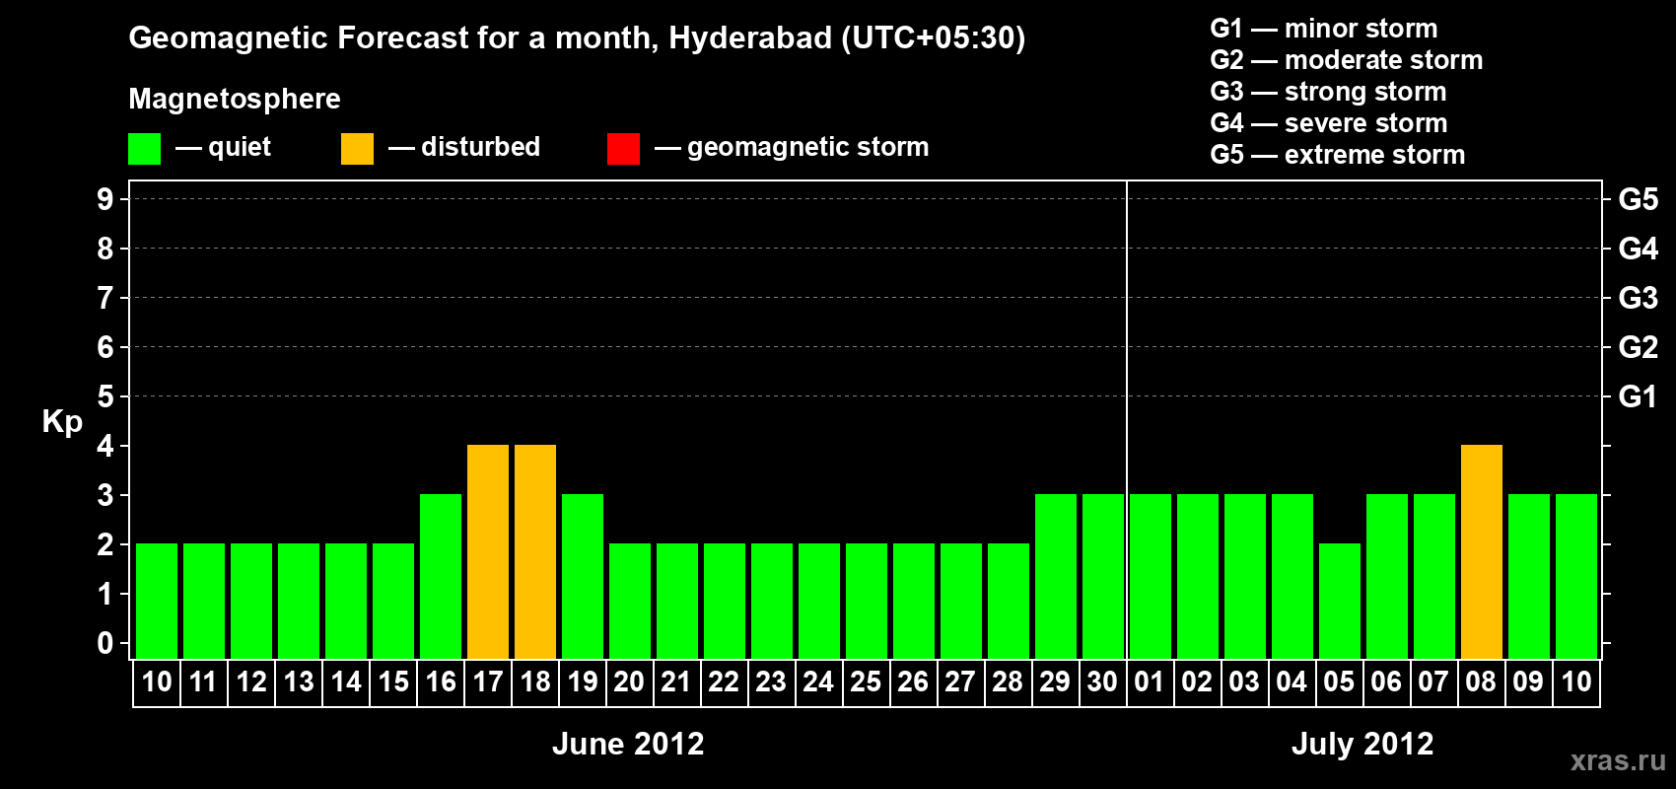
Task: Click the 'July 2012' month label
Action: 1362,744
